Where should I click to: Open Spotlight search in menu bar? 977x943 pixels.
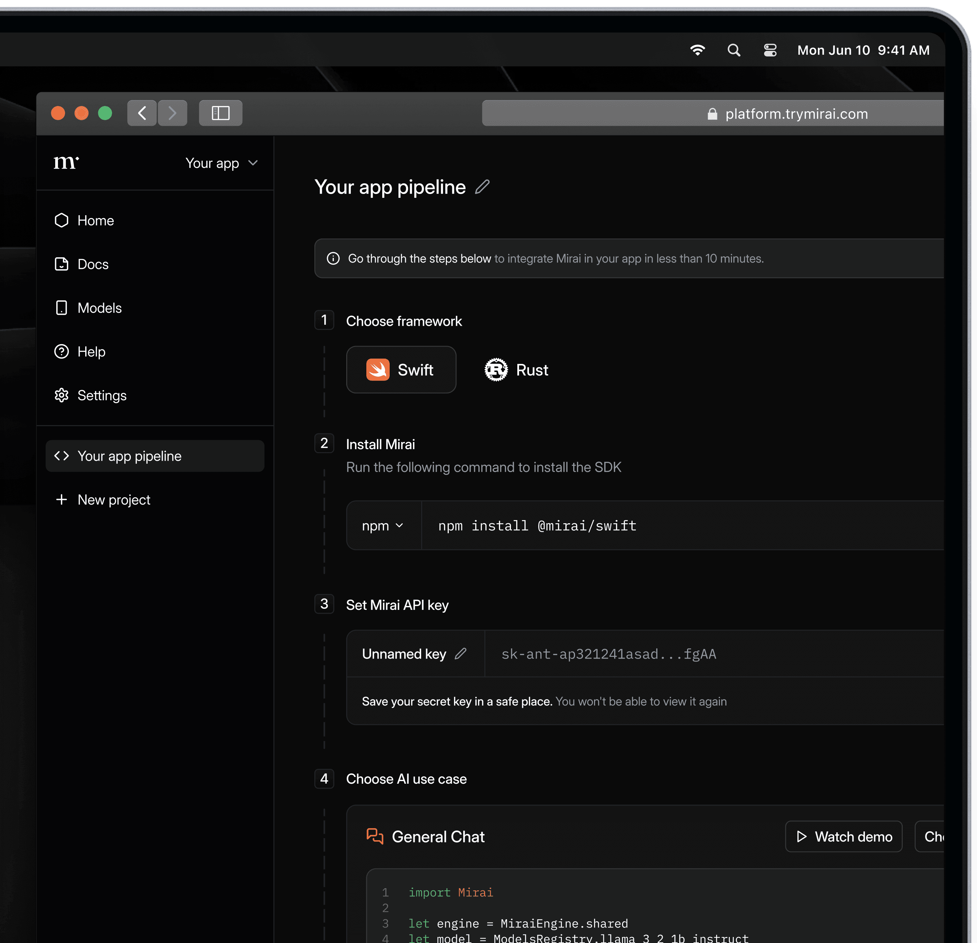[733, 50]
